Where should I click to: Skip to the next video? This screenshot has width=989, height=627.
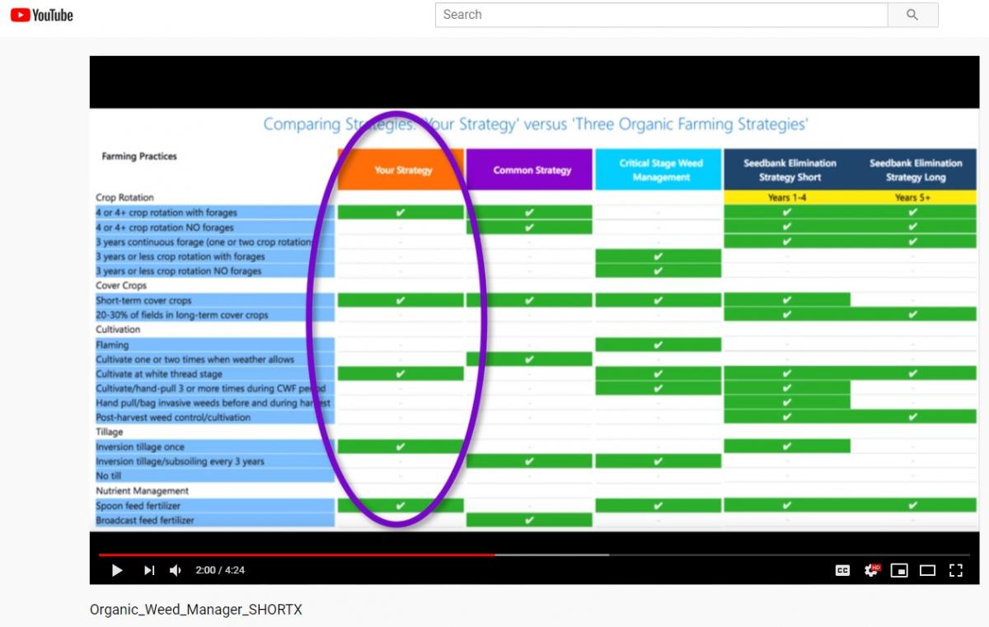[149, 570]
